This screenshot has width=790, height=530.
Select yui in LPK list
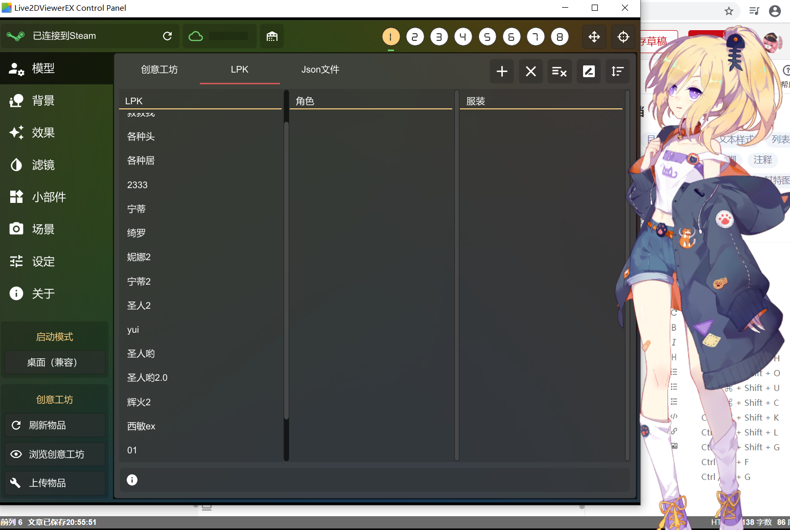click(x=200, y=330)
